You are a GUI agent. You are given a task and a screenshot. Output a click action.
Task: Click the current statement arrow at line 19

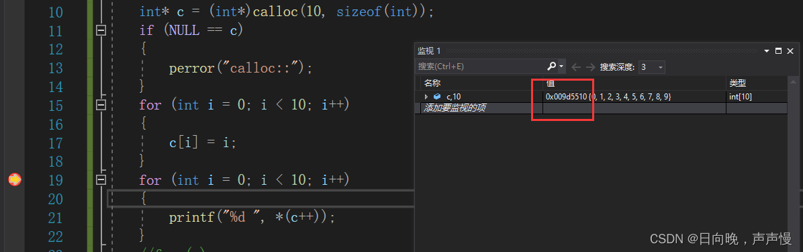pyautogui.click(x=15, y=180)
